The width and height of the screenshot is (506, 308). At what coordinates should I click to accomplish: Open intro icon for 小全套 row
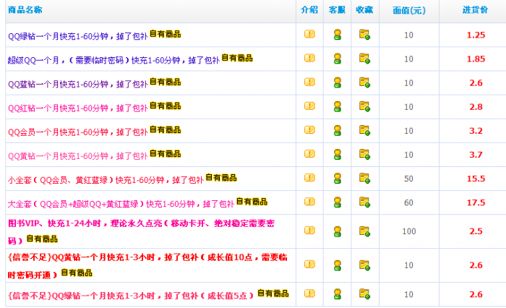(309, 177)
